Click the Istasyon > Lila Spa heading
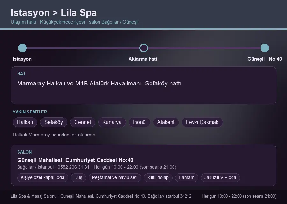Viewport: 287px width, 204px height. [54, 13]
